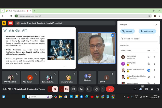Click the present screen icon
The width and height of the screenshot is (162, 108).
[x=89, y=89]
